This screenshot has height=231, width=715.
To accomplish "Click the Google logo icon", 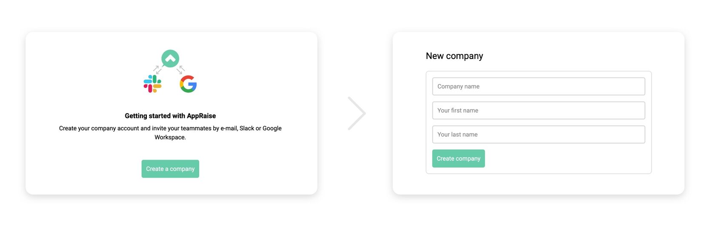I will [188, 84].
